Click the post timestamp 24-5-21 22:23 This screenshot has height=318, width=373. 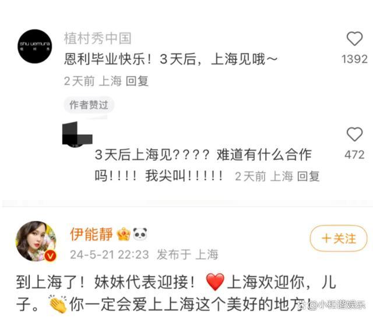tap(110, 255)
